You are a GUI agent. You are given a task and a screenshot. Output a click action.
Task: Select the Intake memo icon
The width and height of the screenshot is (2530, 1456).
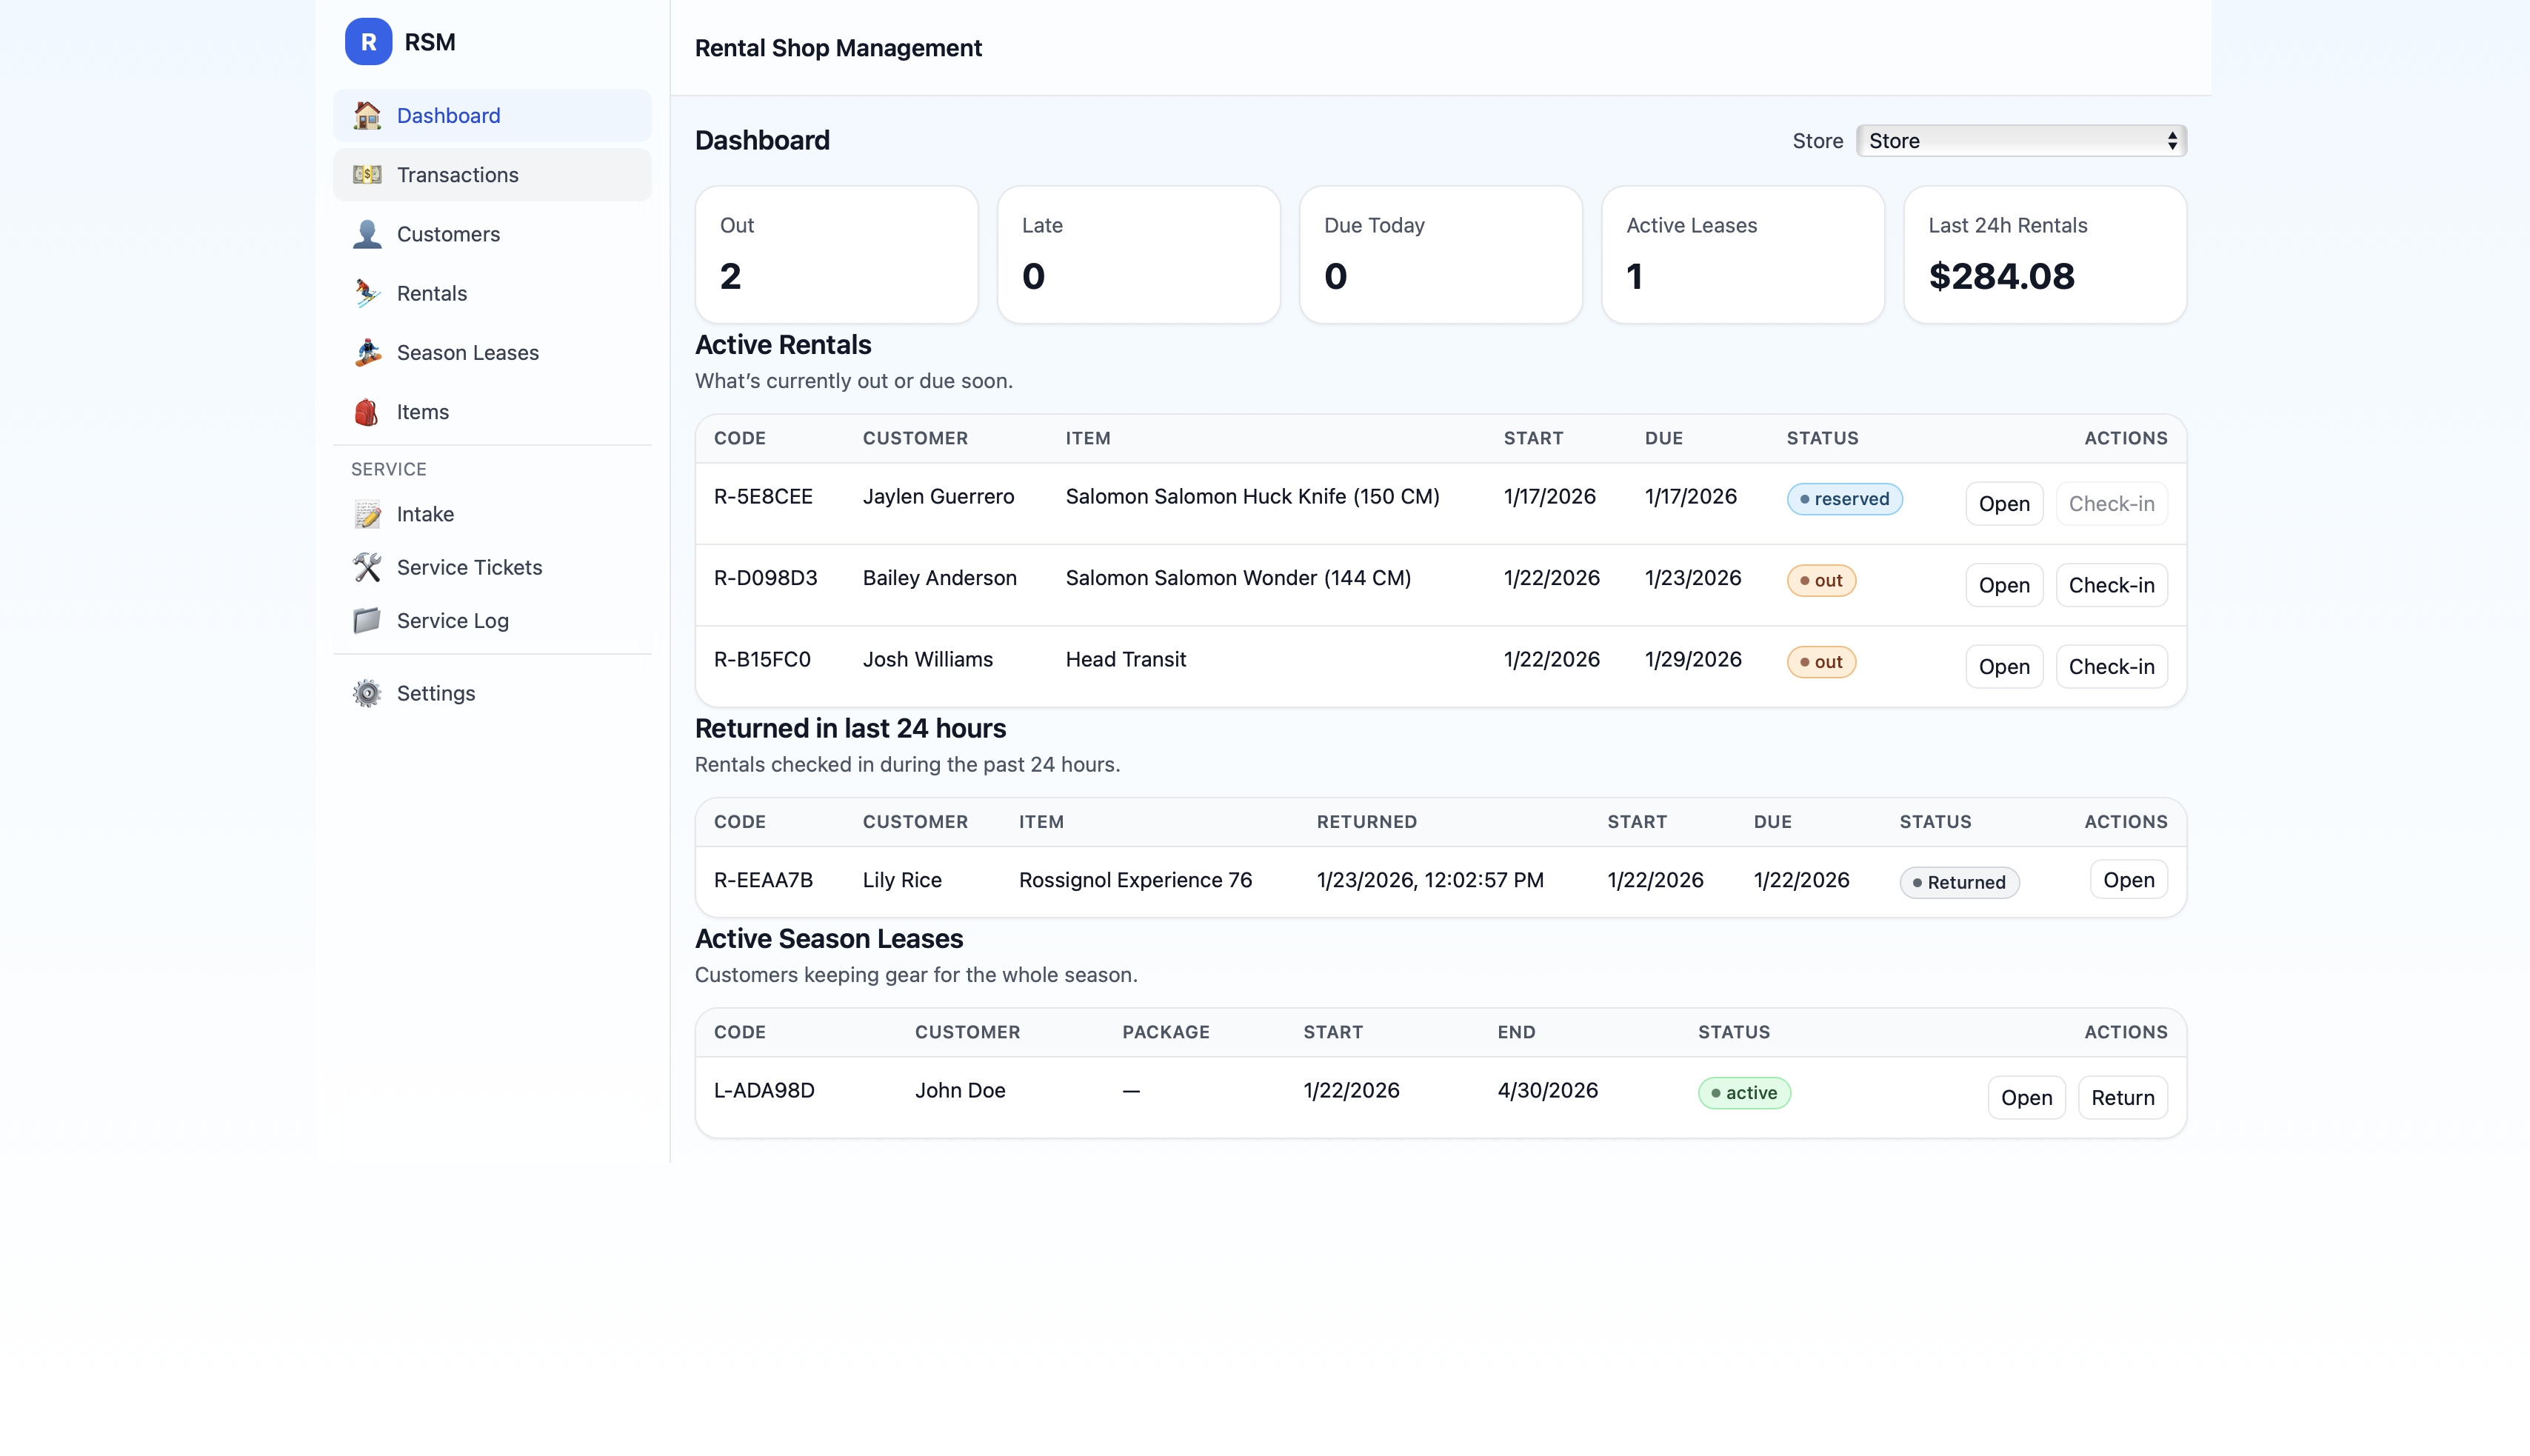(x=367, y=514)
